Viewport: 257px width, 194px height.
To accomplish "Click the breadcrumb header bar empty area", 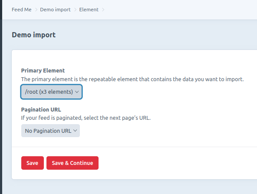I will (x=180, y=10).
